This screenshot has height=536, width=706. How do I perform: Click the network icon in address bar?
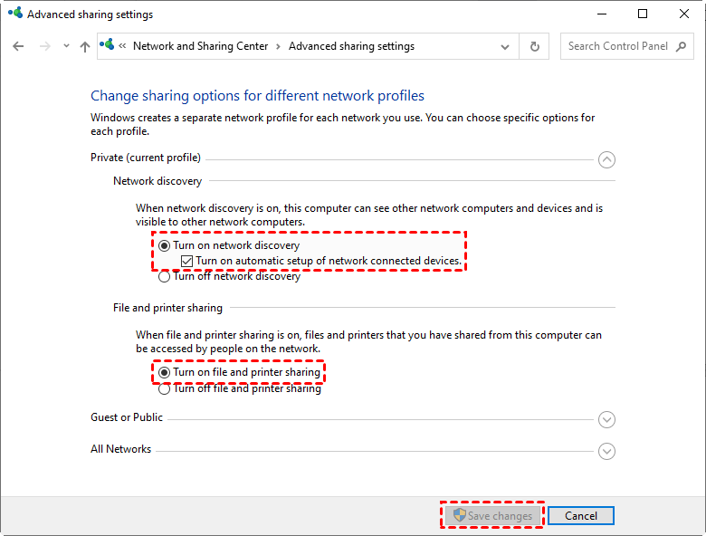[107, 45]
